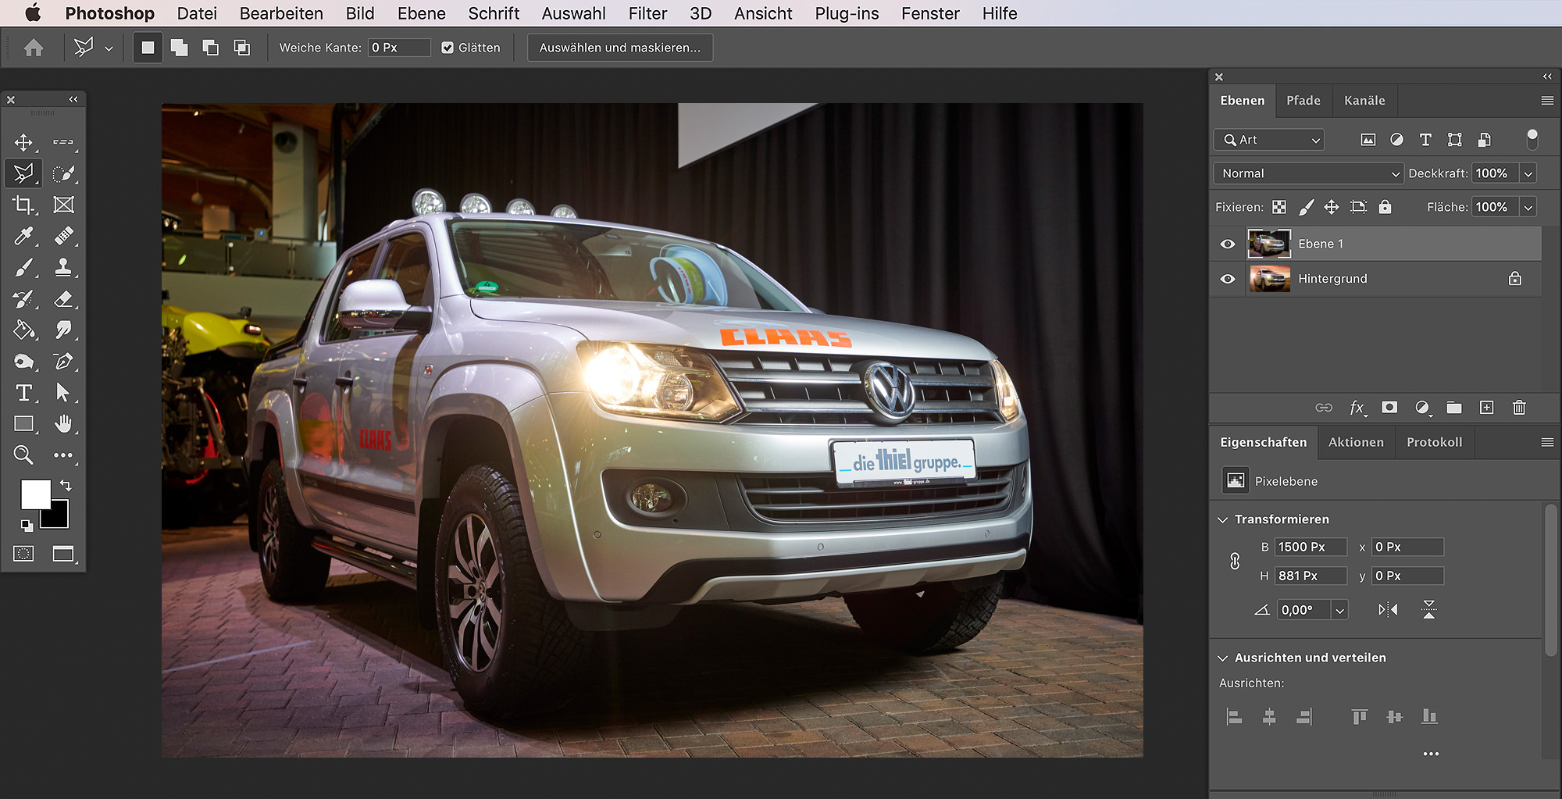Select the Frame tool
The width and height of the screenshot is (1562, 799).
point(63,205)
